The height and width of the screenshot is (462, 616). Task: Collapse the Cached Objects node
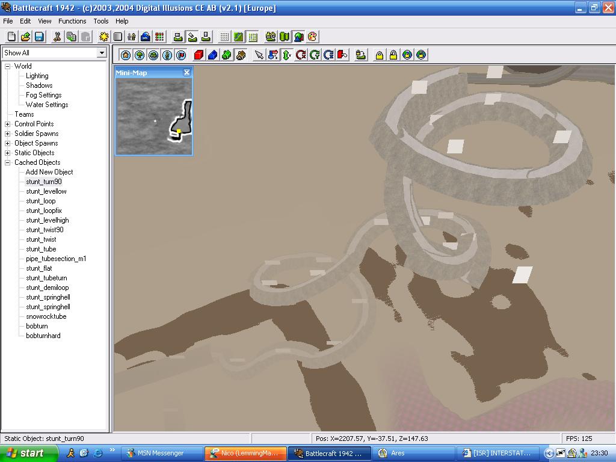click(7, 162)
